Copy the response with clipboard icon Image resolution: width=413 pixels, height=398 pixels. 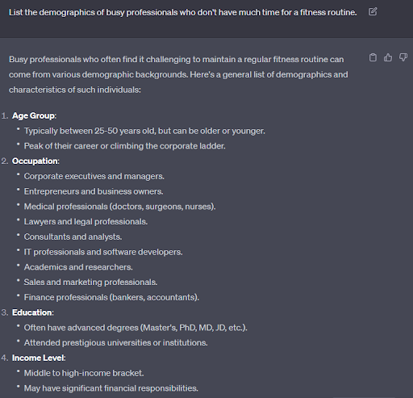pos(373,57)
